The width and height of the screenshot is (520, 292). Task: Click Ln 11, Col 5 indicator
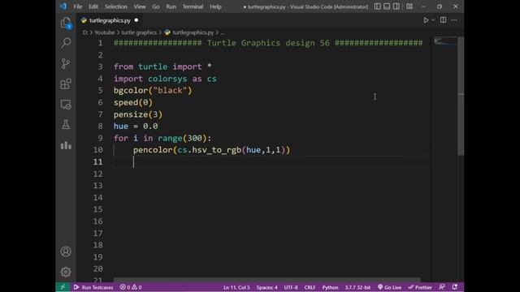point(236,287)
